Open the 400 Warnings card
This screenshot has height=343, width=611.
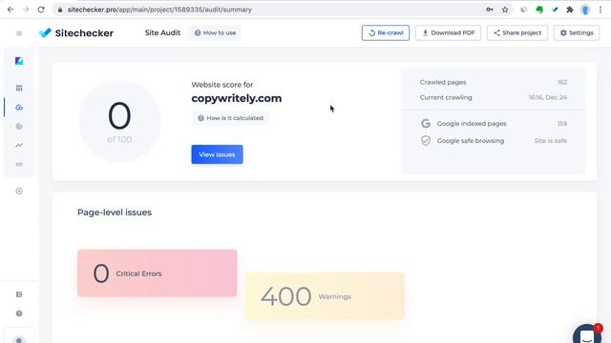point(325,296)
